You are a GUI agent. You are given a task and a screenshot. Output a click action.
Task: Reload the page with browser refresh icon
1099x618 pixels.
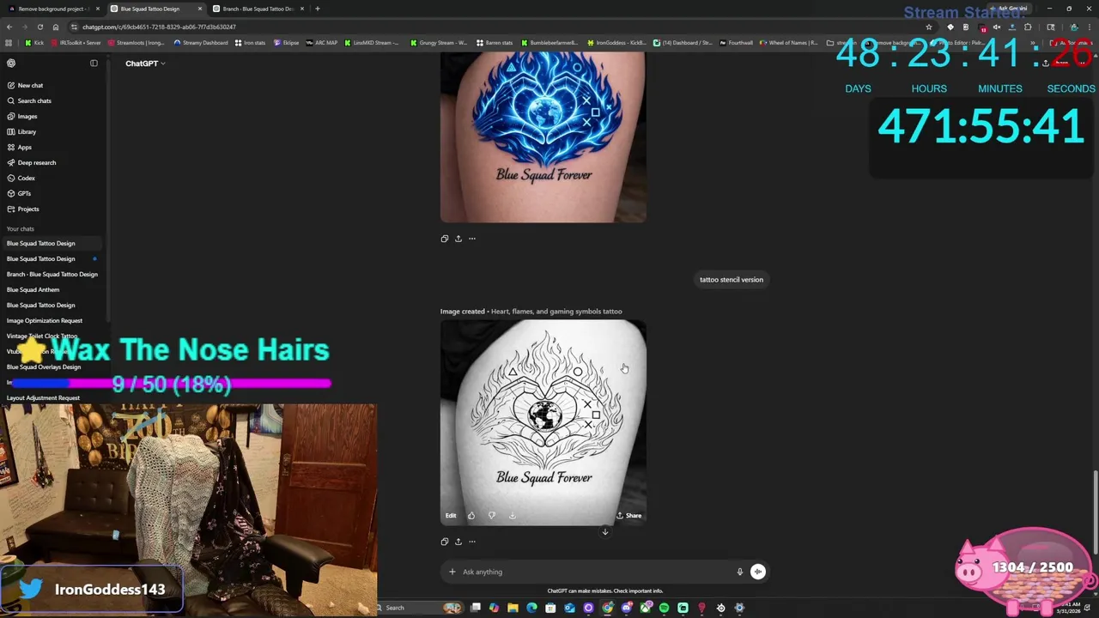(39, 27)
